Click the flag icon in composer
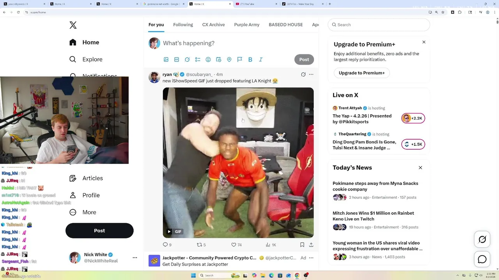The image size is (499, 280). click(240, 59)
